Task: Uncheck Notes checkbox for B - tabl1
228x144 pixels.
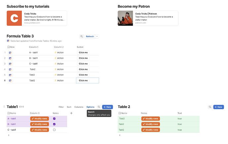Action: pos(54,124)
